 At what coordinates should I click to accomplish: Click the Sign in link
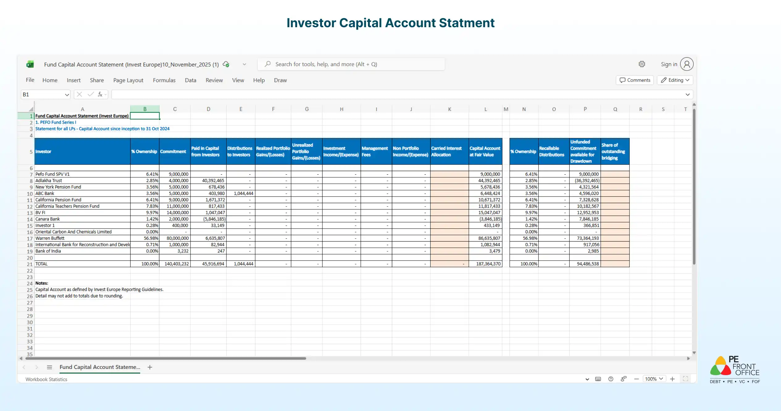(x=669, y=64)
